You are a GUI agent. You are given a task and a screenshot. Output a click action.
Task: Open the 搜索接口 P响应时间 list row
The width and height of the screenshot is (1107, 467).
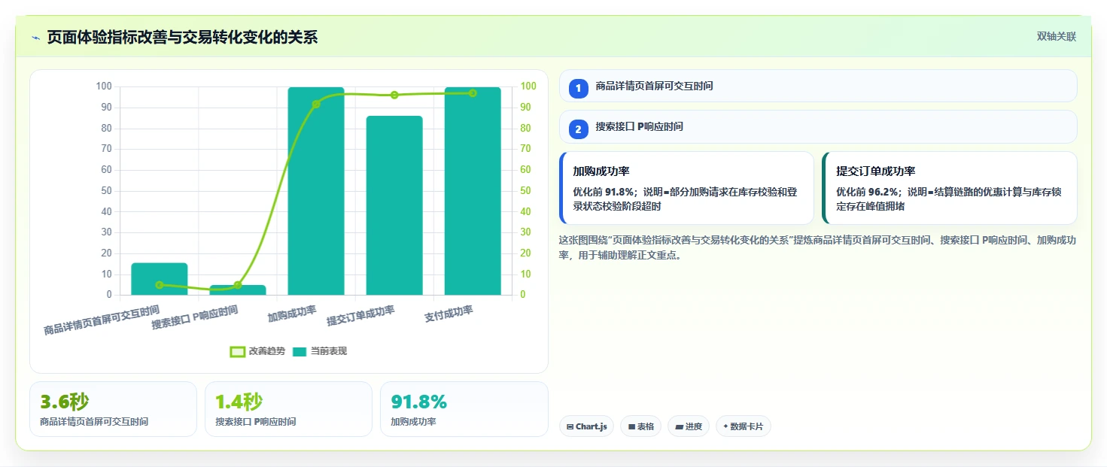[x=818, y=126]
